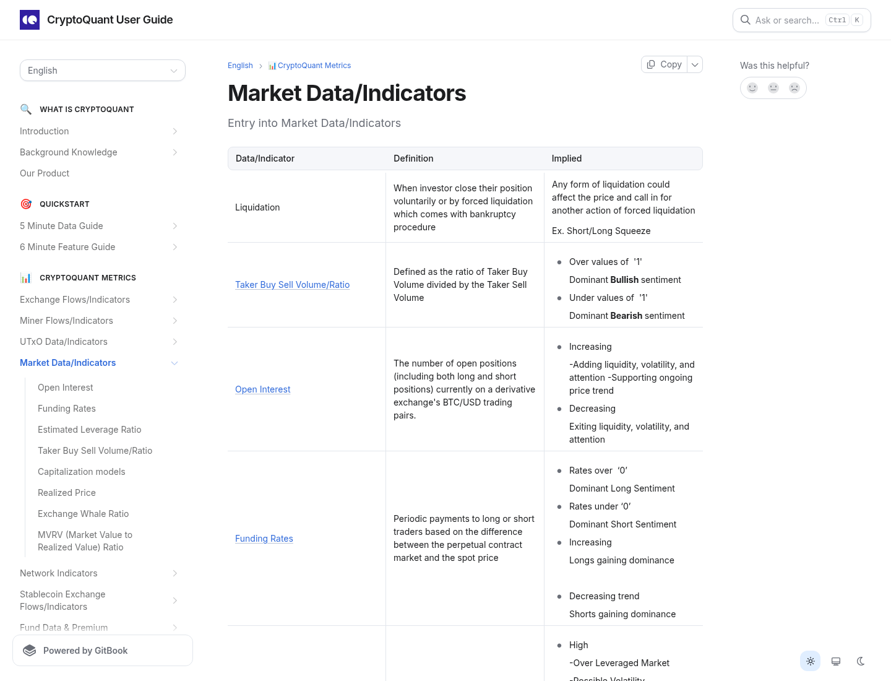Follow the CryptoQuant Metrics breadcrumb link
Screen dimensions: 891x681
(309, 66)
